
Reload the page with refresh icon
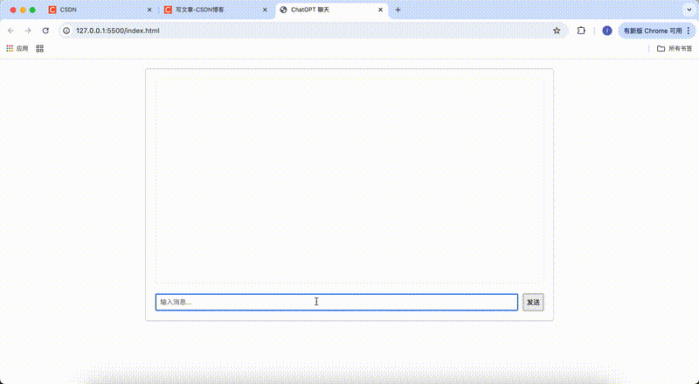(45, 31)
